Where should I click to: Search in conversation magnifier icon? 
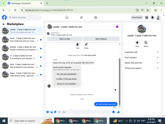[x=146, y=43]
